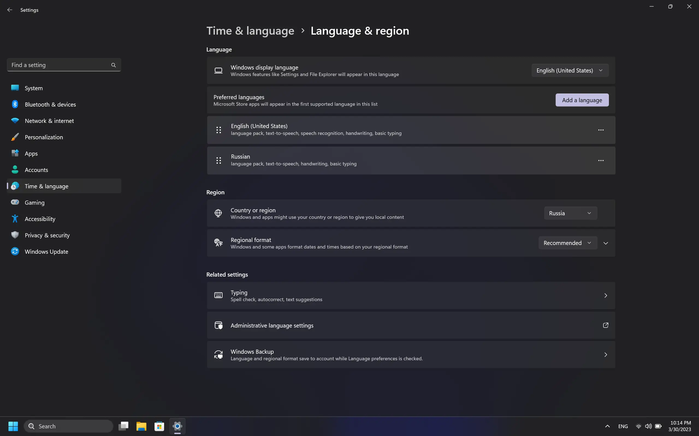Grab the drag handle beside Russian
The image size is (699, 436).
219,161
